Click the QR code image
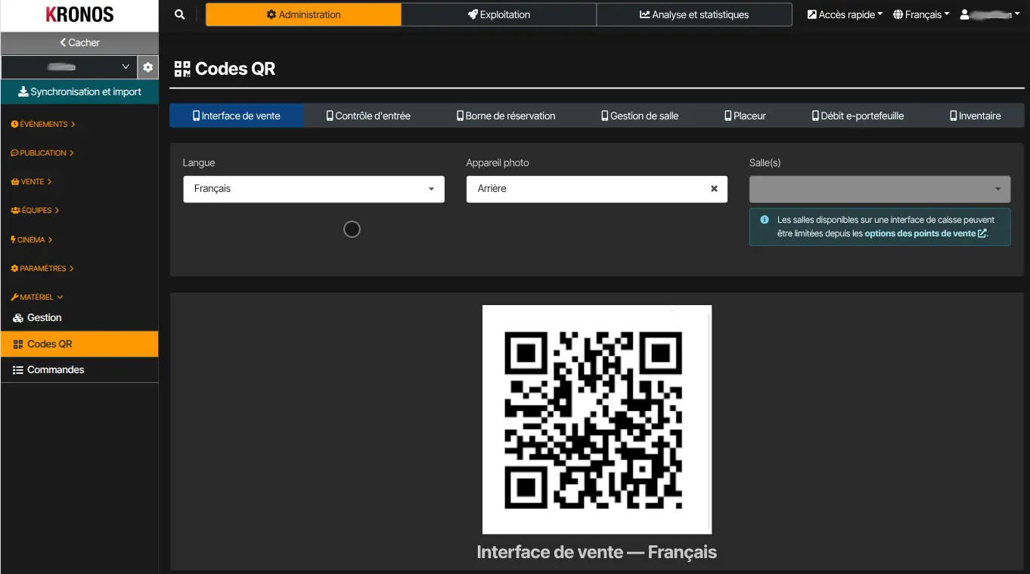The width and height of the screenshot is (1030, 574). 597,419
